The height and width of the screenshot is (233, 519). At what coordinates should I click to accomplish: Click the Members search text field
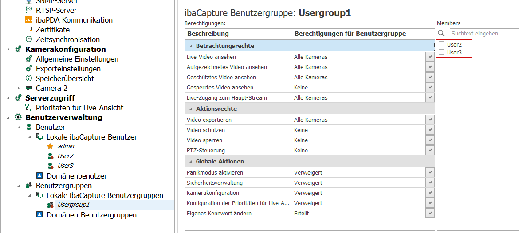point(484,33)
